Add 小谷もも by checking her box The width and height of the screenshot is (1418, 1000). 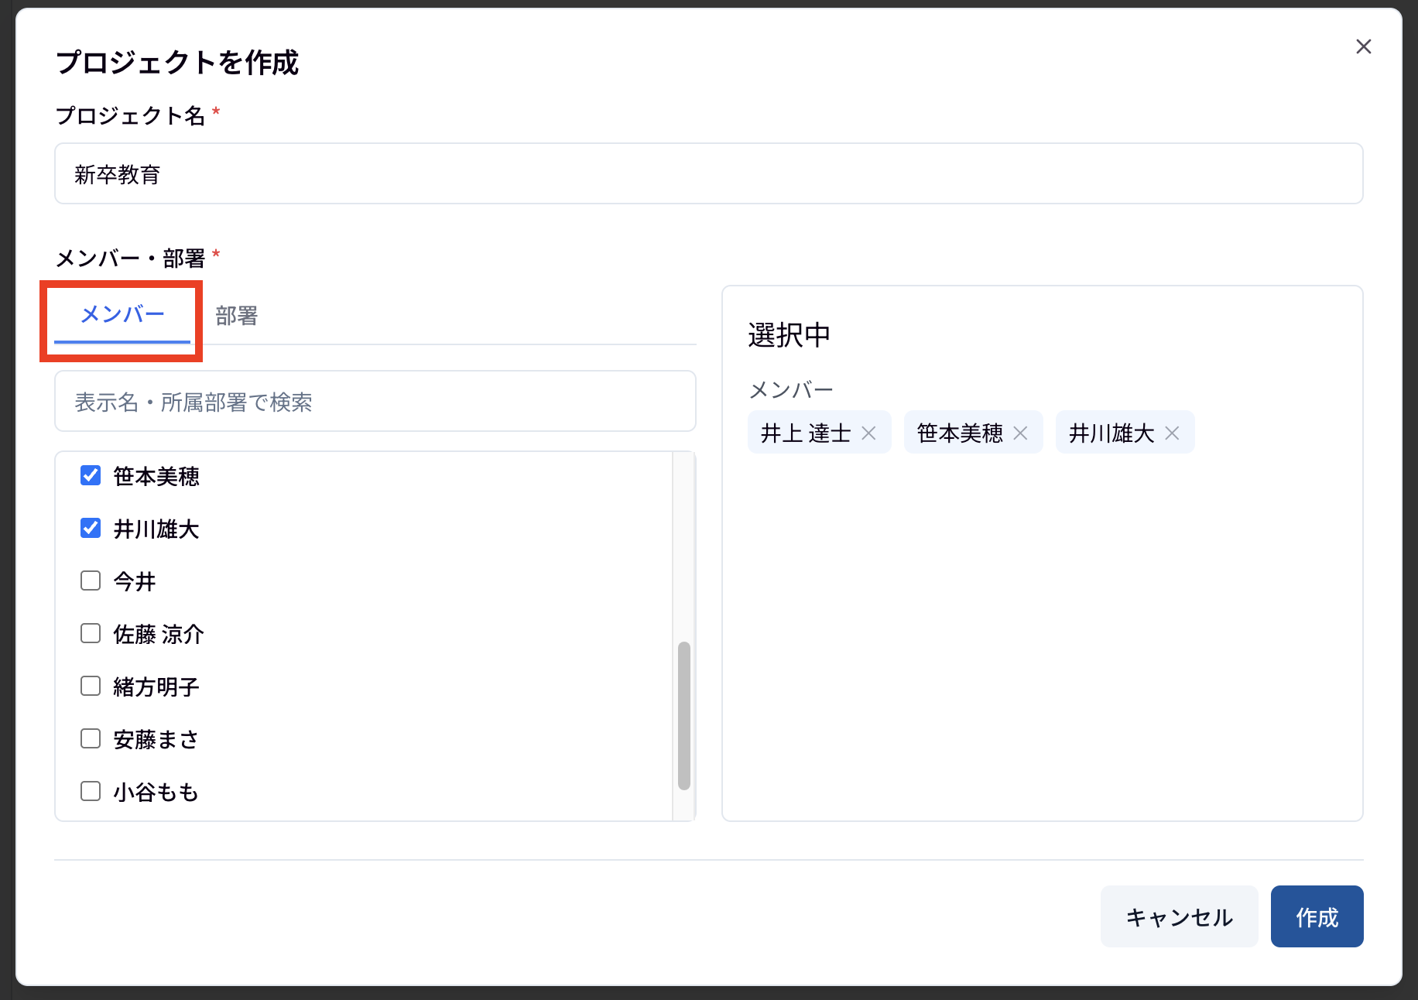[x=90, y=791]
